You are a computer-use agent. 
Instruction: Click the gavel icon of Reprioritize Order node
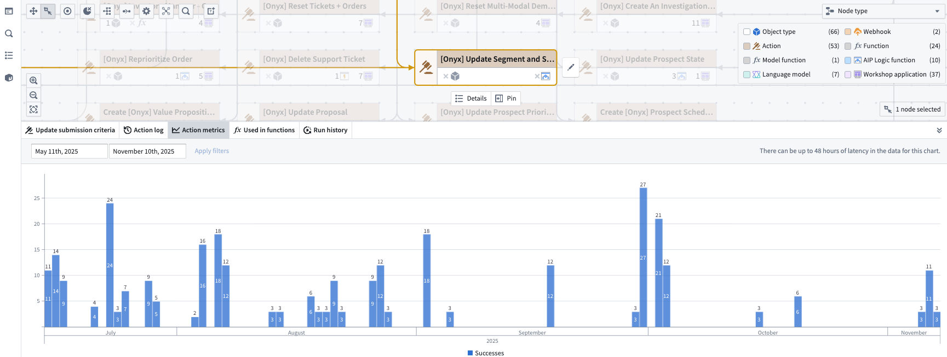[89, 67]
